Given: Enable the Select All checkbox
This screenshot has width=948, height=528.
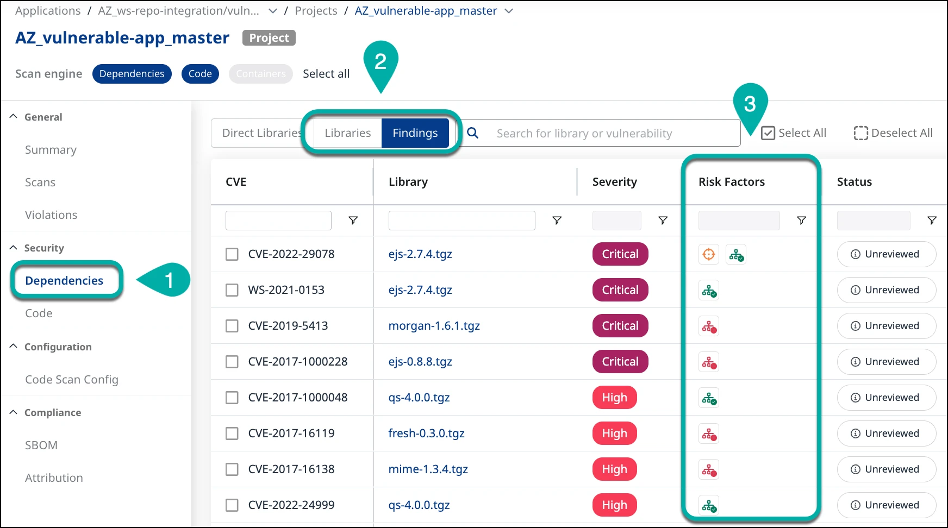Looking at the screenshot, I should pos(768,133).
